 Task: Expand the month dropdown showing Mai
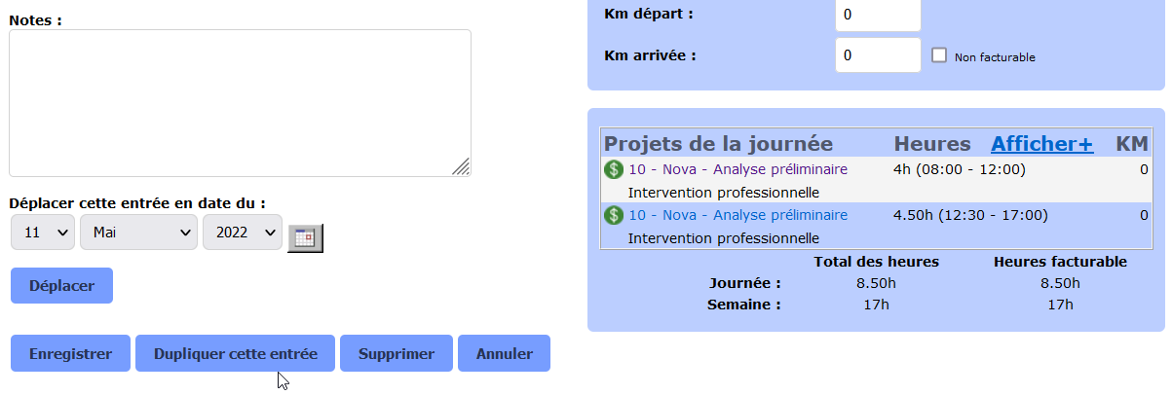[x=139, y=233]
